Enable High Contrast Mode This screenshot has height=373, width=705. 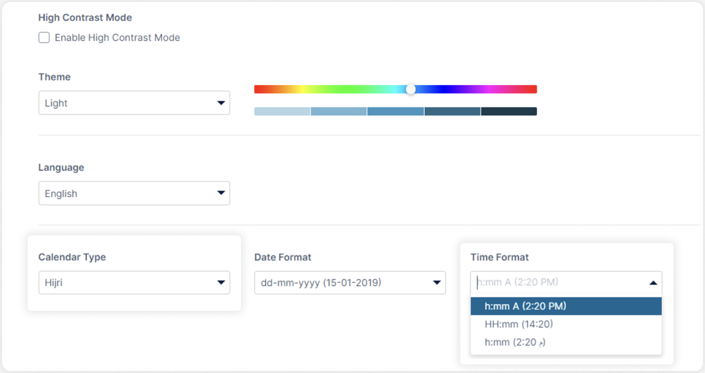pos(44,37)
